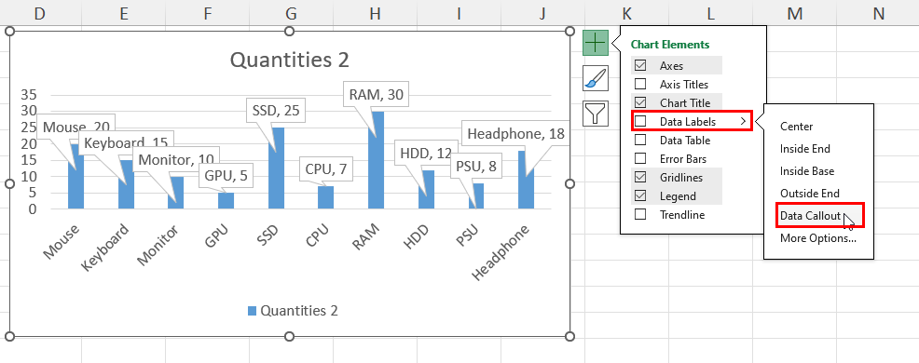
Task: Click the chart's top-right resize handle
Action: [x=569, y=31]
